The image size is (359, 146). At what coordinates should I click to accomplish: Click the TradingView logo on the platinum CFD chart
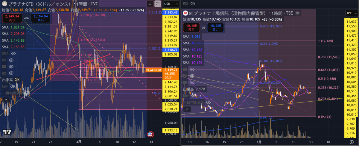click(x=7, y=132)
